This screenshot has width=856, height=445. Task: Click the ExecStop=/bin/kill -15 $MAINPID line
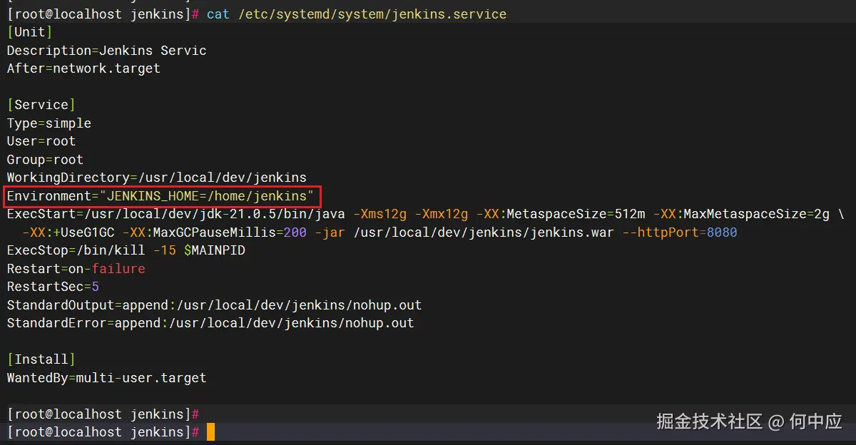coord(126,250)
